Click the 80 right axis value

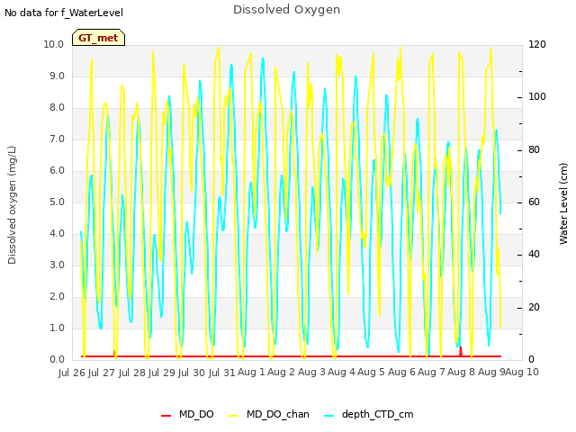[534, 150]
